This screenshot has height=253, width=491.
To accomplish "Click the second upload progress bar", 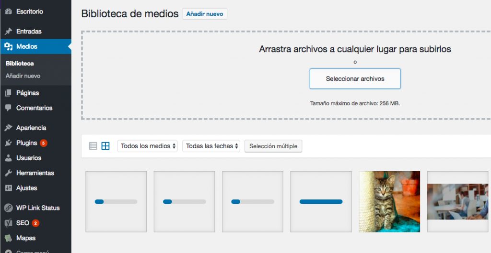I will (x=185, y=202).
